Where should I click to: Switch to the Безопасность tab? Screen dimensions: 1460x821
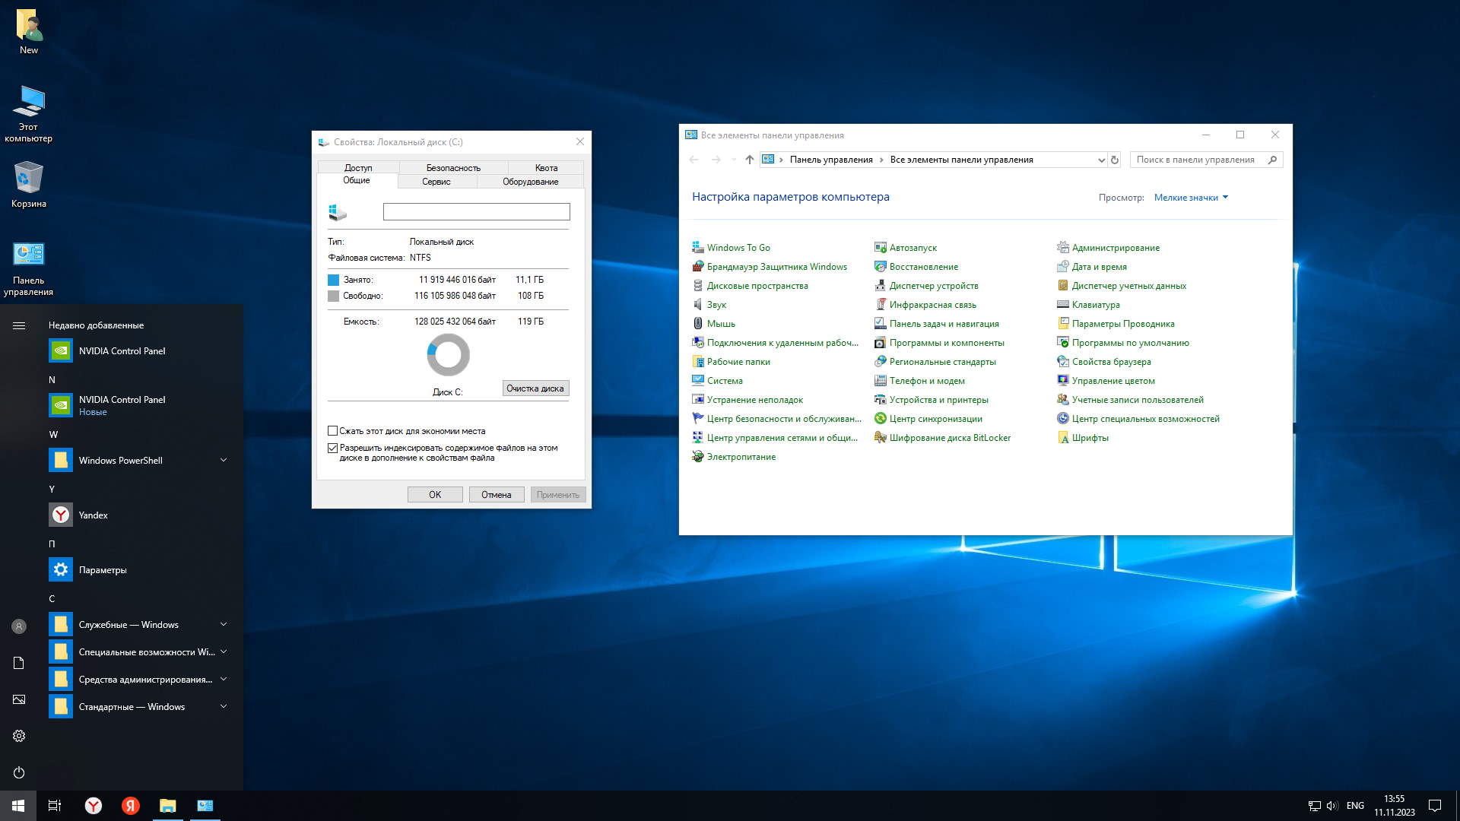pyautogui.click(x=453, y=168)
